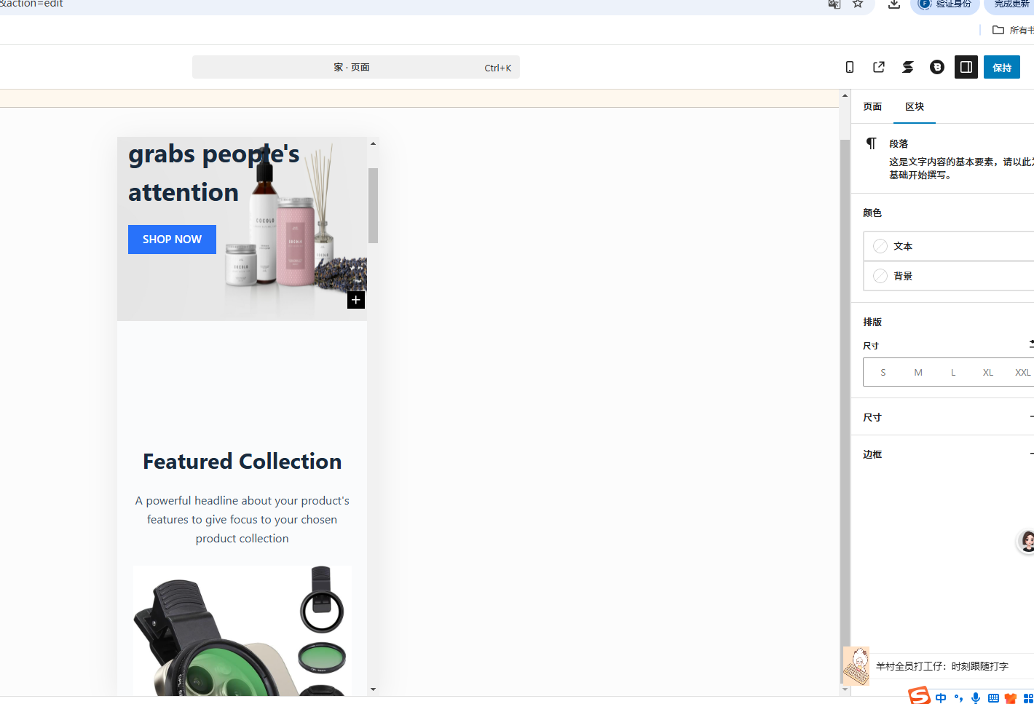Click the 颜色 color section heading
Viewport: 1034px width, 704px height.
pyautogui.click(x=872, y=213)
